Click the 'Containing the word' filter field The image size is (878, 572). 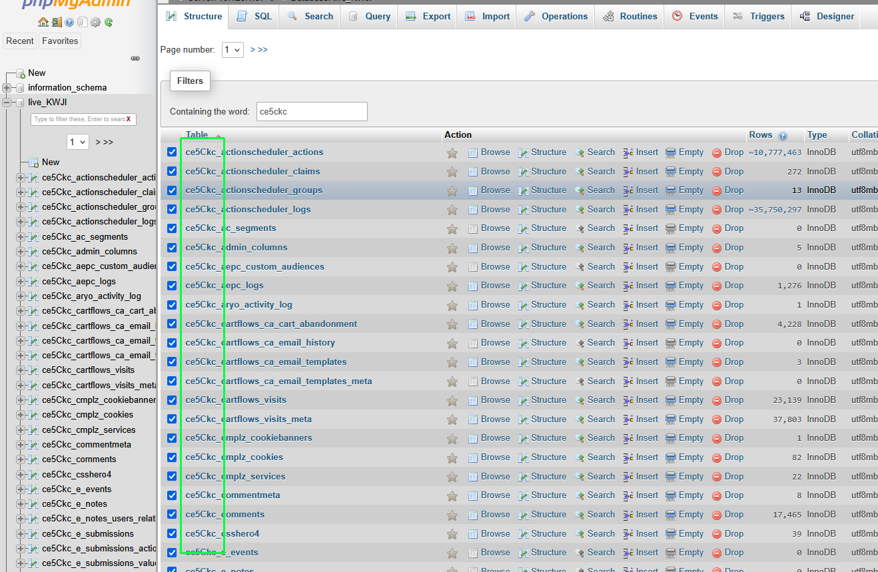311,112
